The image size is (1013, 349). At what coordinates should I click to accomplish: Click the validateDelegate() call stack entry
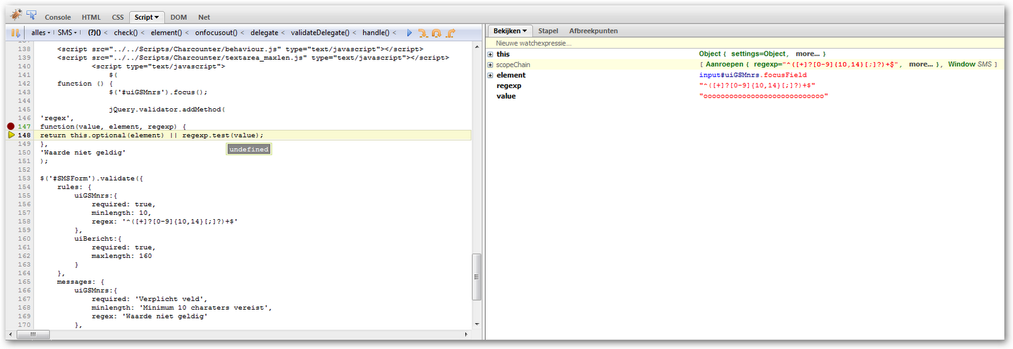click(319, 33)
